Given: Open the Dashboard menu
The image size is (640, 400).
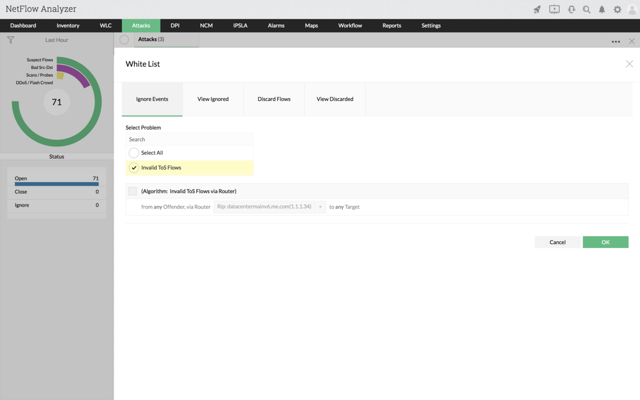Looking at the screenshot, I should tap(23, 25).
